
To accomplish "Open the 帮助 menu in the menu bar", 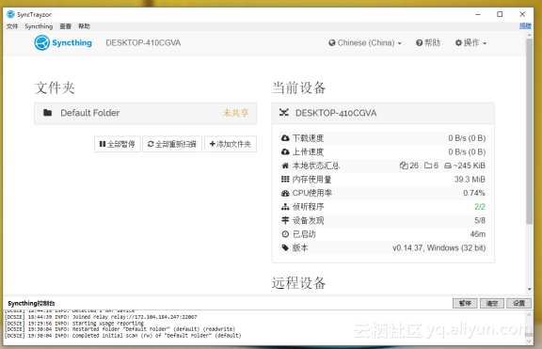I will 84,26.
